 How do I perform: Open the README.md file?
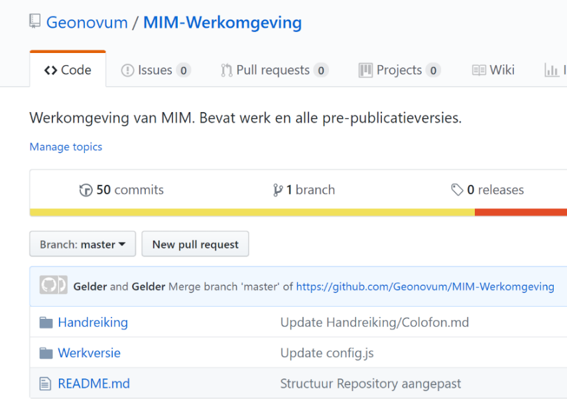point(94,384)
